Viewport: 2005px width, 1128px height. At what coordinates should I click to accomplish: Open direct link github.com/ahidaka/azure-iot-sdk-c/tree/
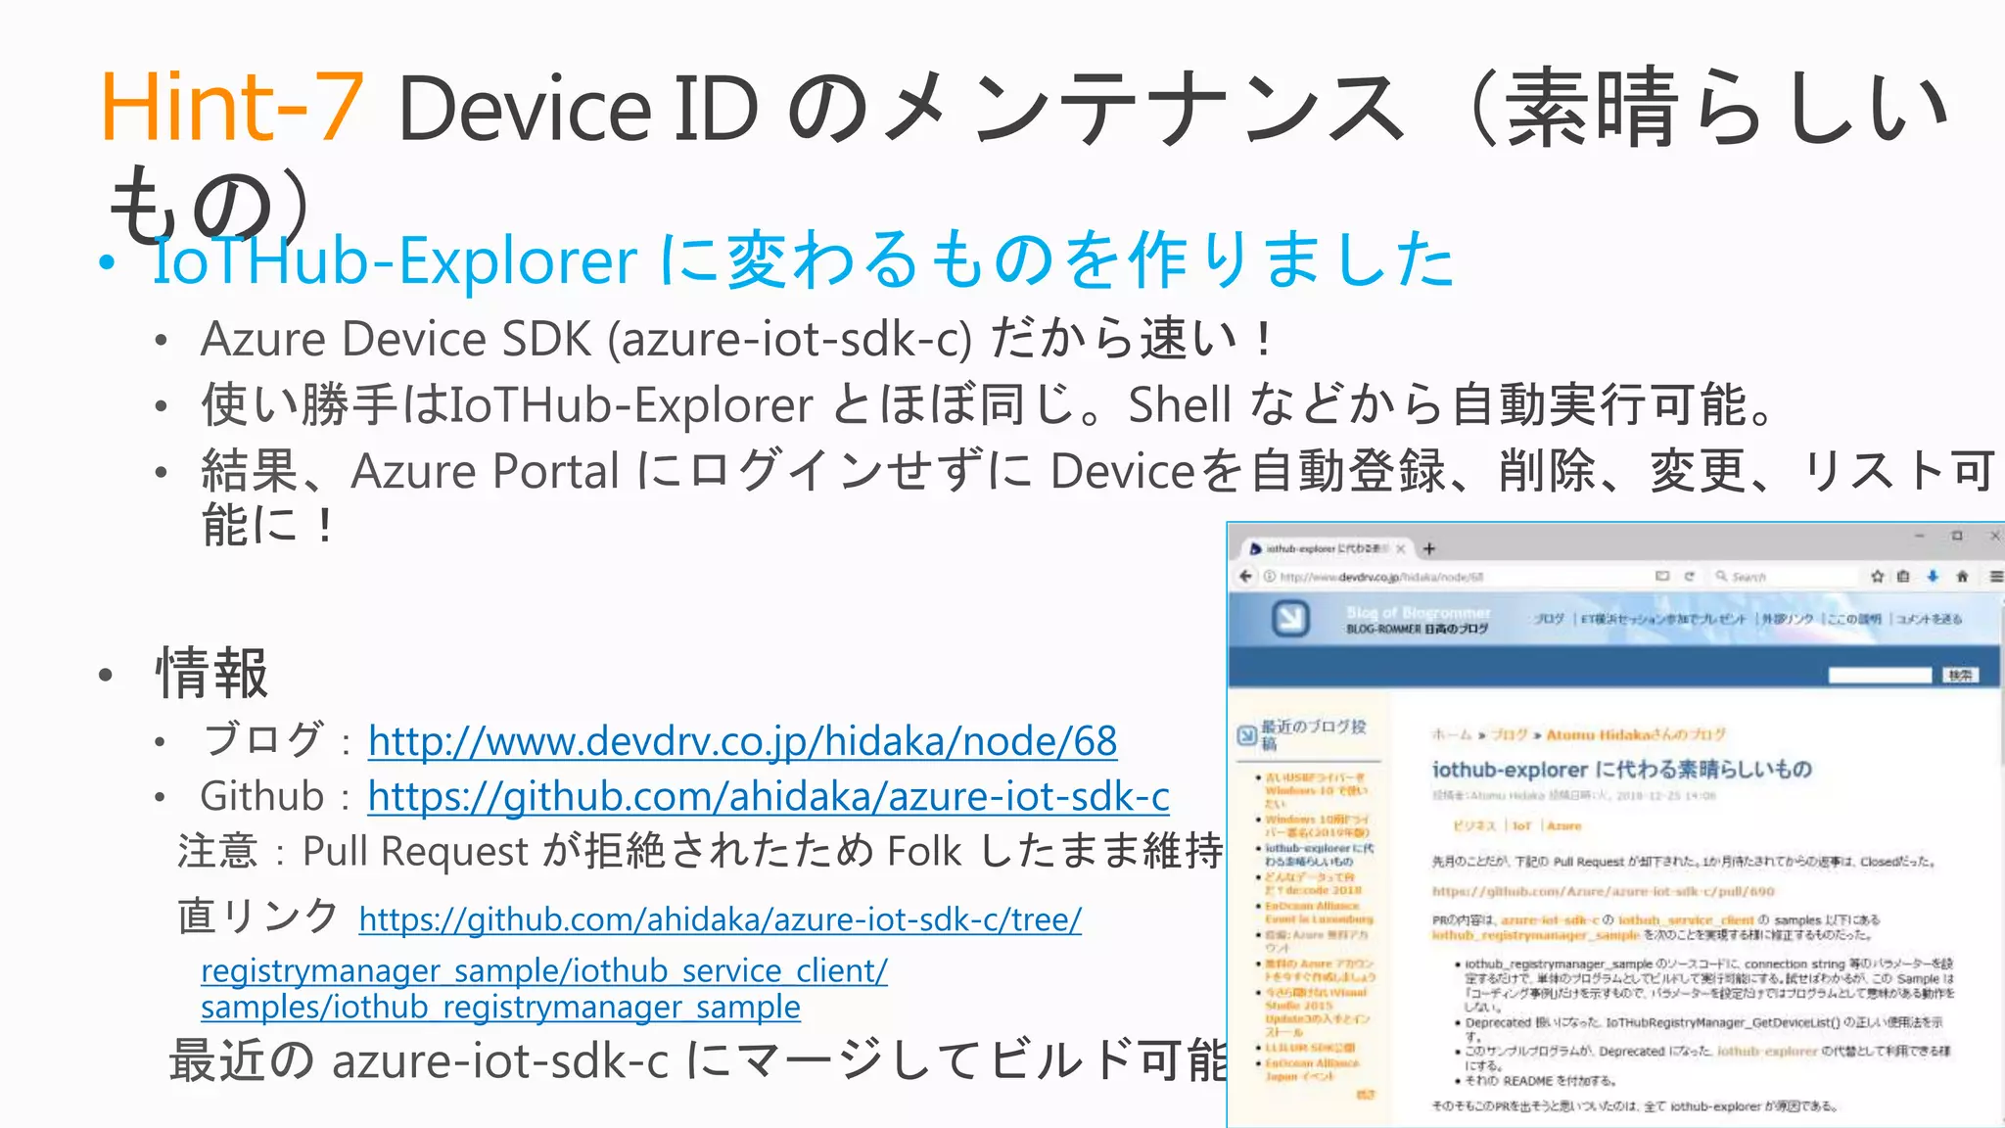721,918
